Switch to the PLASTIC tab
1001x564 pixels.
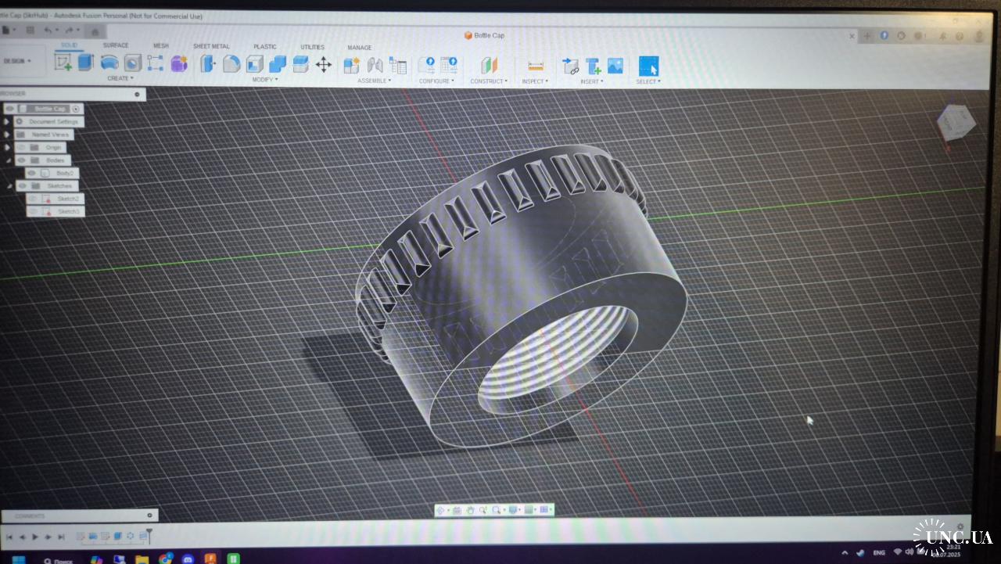click(265, 46)
